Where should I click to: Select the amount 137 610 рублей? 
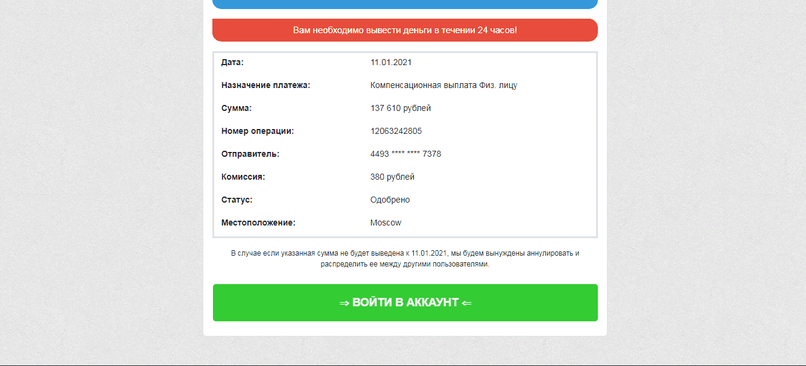click(x=401, y=109)
